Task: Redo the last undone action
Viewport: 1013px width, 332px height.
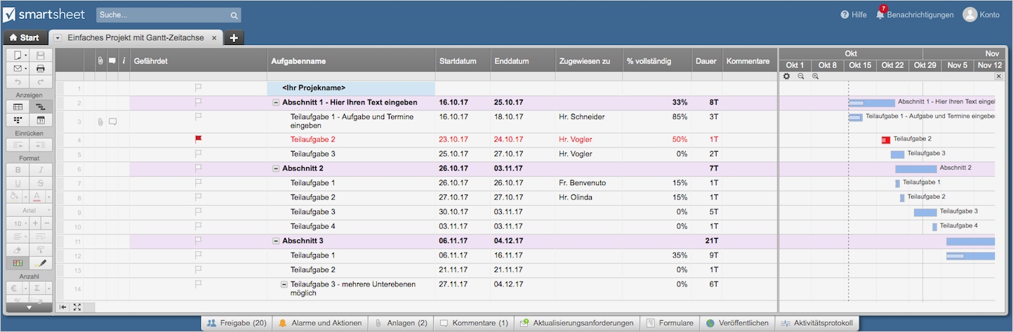Action: pyautogui.click(x=40, y=81)
